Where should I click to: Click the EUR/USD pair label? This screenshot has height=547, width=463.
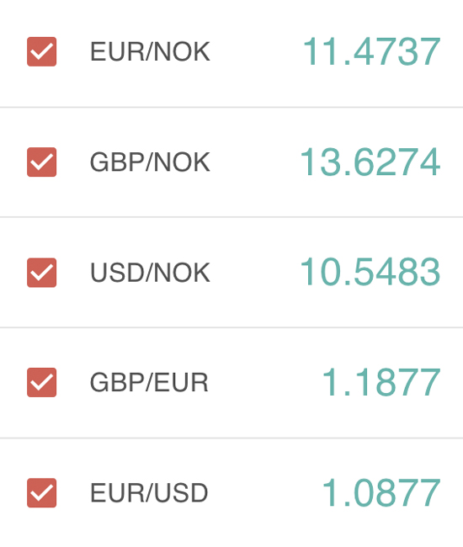(x=149, y=492)
